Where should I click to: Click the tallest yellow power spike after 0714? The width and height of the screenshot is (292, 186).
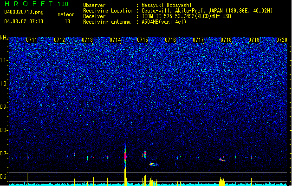tap(125, 177)
